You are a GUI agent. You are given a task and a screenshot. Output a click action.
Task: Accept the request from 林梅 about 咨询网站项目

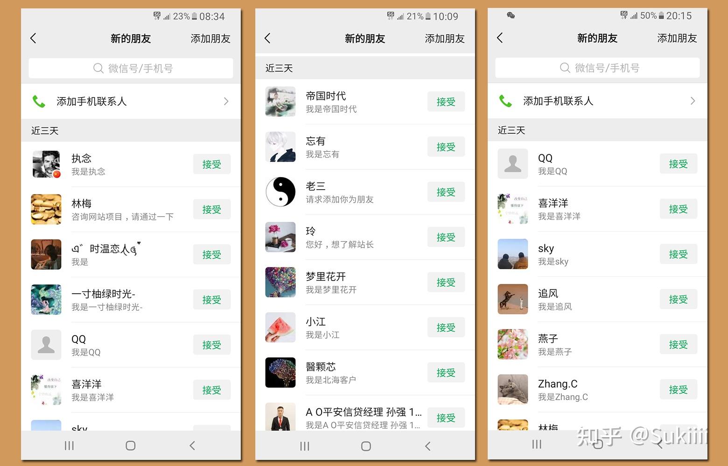pyautogui.click(x=212, y=209)
